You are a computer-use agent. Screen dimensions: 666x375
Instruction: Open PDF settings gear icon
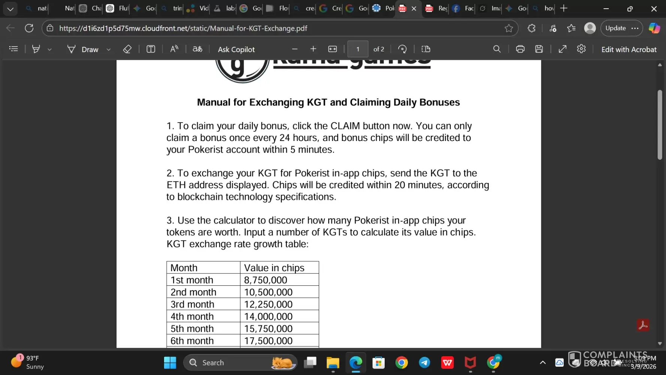pos(581,49)
